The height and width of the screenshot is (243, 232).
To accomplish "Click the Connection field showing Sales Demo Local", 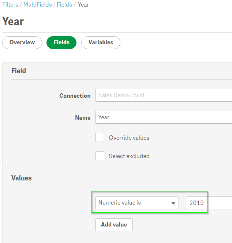I will pyautogui.click(x=163, y=96).
